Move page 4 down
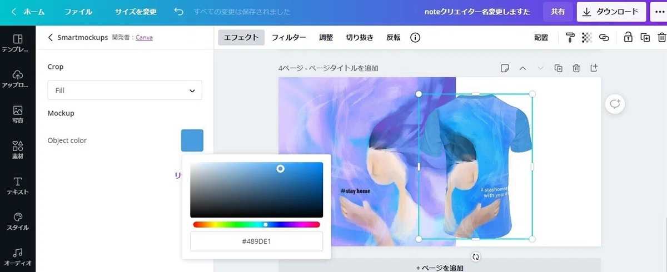Viewport: 667px width, 272px height. pyautogui.click(x=540, y=68)
